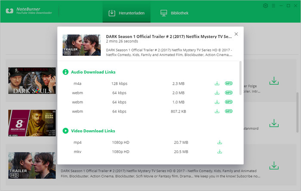Download the webm 2.0 MB audio

[x=217, y=93]
